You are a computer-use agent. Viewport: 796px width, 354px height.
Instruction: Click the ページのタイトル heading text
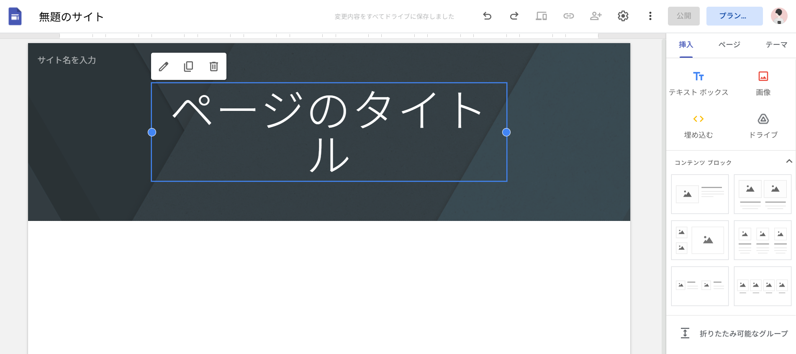point(329,132)
